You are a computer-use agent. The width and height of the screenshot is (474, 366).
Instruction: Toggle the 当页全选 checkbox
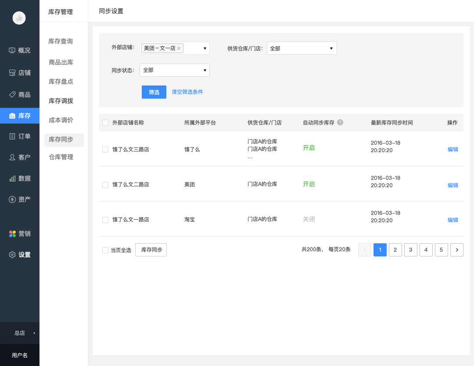point(105,250)
